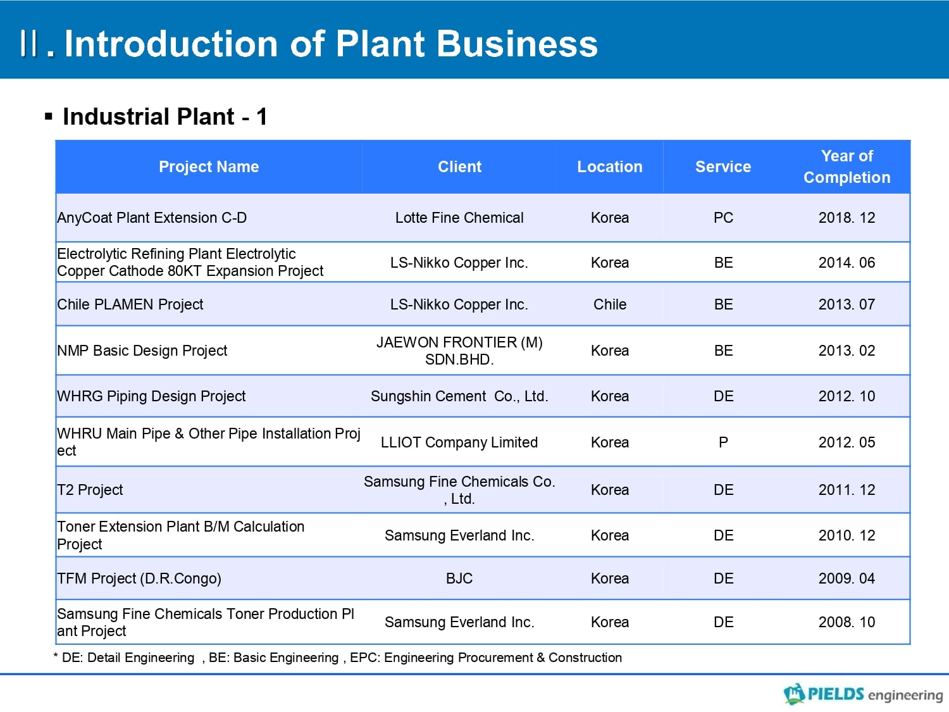Click the 'Year of Completion' column header
The image size is (949, 712).
pos(847,167)
